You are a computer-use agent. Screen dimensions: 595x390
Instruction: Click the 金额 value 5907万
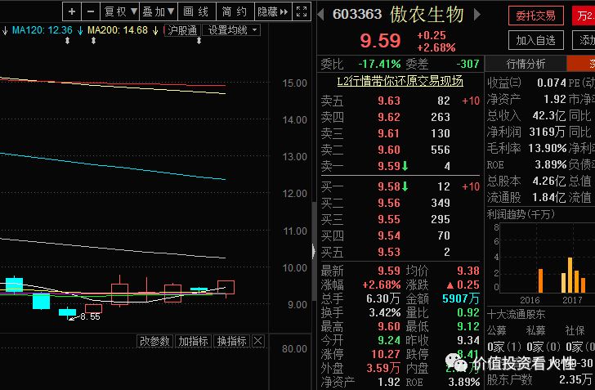(x=461, y=298)
